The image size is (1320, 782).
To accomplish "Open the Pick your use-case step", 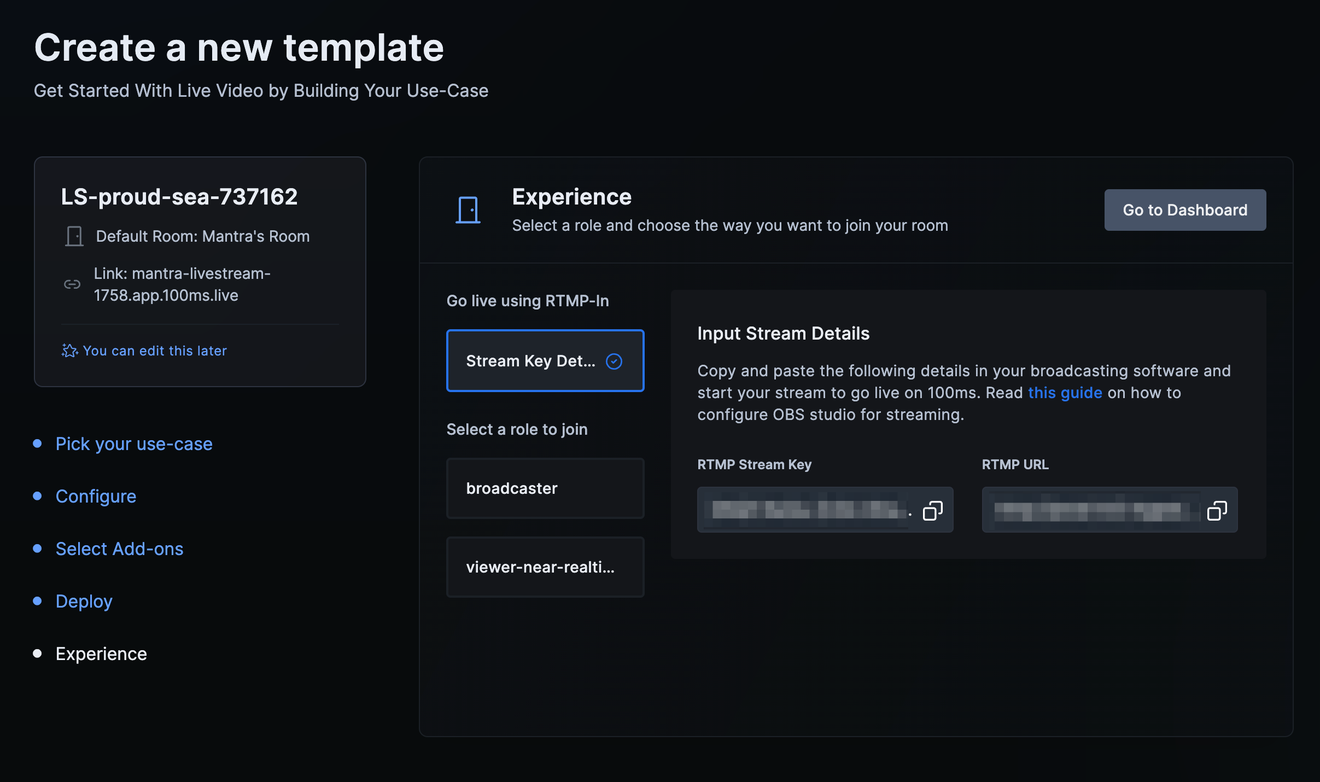I will (x=134, y=443).
